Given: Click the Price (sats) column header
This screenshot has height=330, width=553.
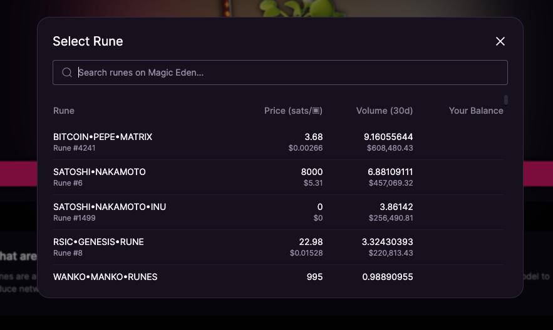Looking at the screenshot, I should (x=293, y=111).
